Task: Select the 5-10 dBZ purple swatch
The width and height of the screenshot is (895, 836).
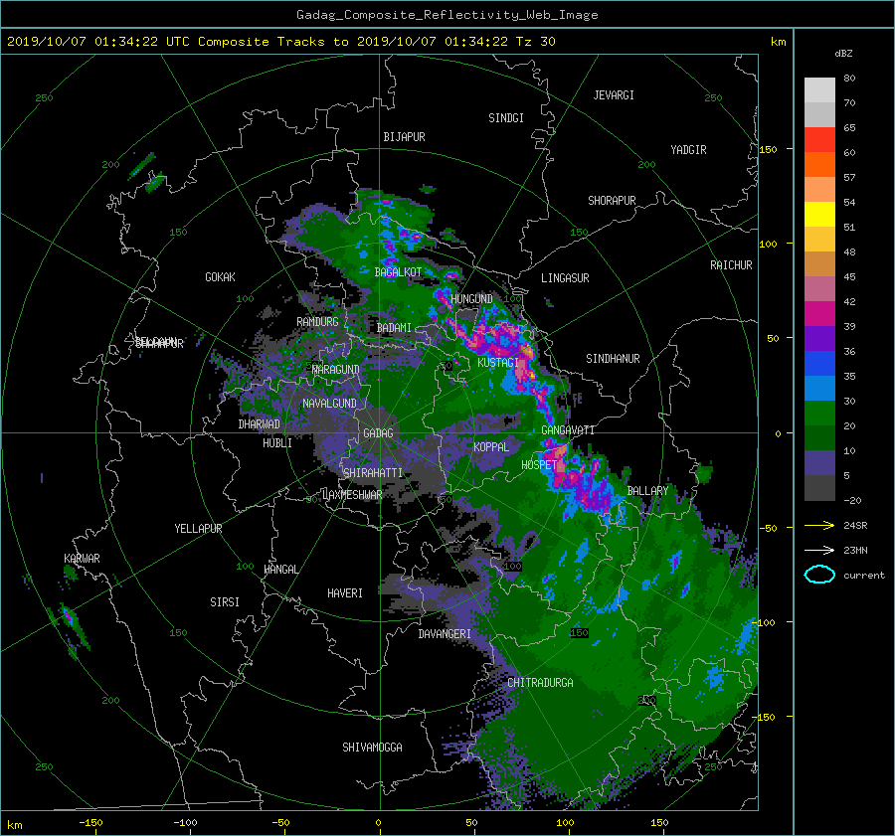Action: [819, 463]
